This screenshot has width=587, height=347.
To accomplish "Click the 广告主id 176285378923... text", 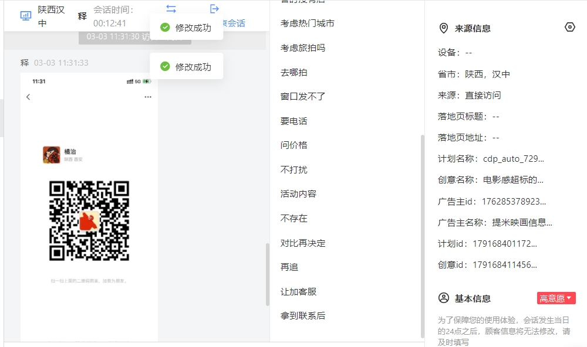I will (491, 202).
